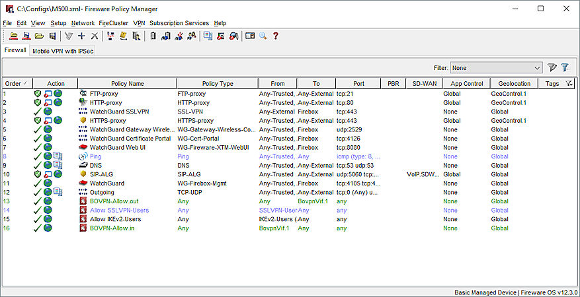Screen dimensions: 580x297
Task: Click the Open File folder icon
Action: [39, 36]
